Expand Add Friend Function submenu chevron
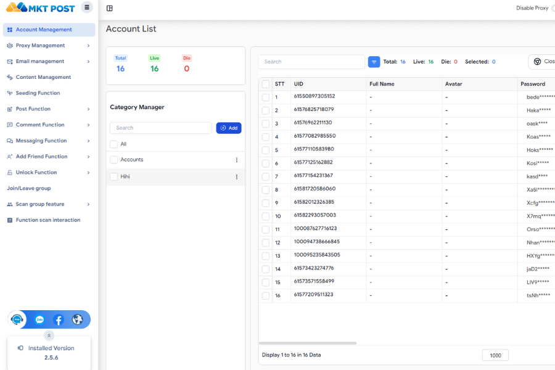Viewport: 555px width, 370px height. pyautogui.click(x=88, y=157)
